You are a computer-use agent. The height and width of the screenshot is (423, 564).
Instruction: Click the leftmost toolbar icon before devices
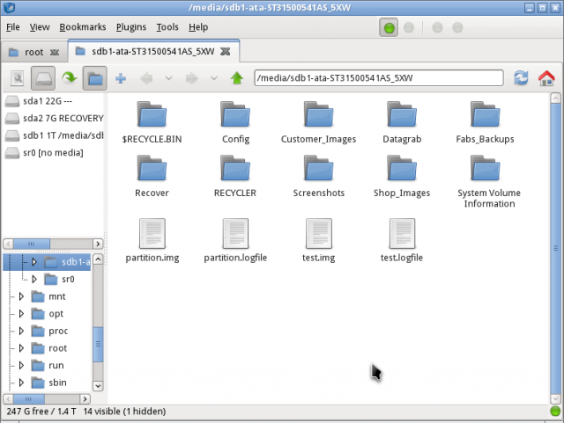(x=17, y=78)
